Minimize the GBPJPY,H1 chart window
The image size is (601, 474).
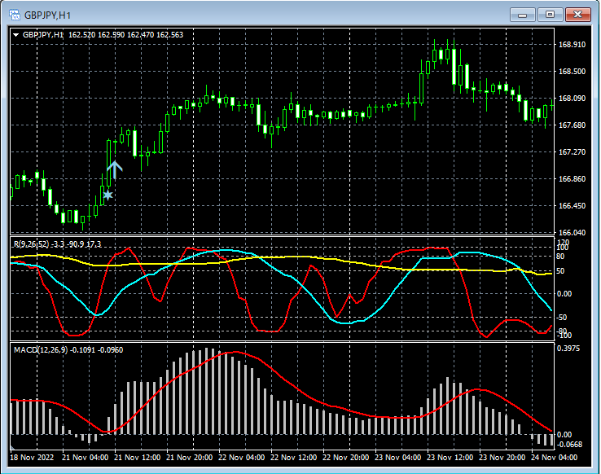(x=522, y=15)
